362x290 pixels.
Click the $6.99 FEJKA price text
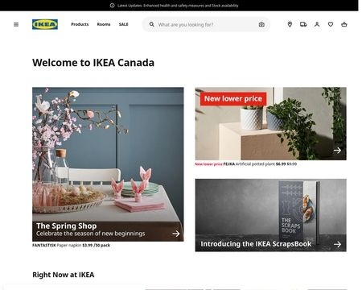[281, 164]
